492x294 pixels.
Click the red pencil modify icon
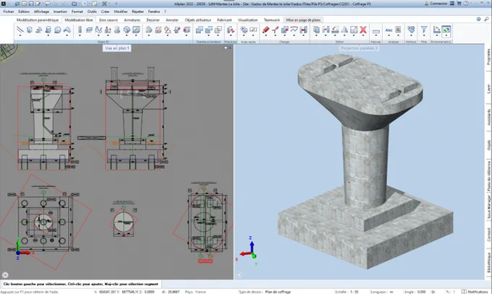(266, 30)
